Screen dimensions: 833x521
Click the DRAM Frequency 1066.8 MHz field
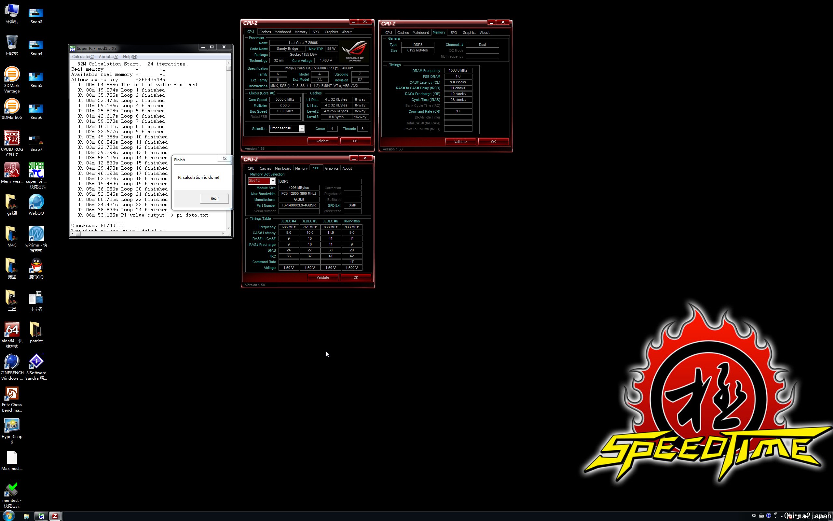pos(458,71)
